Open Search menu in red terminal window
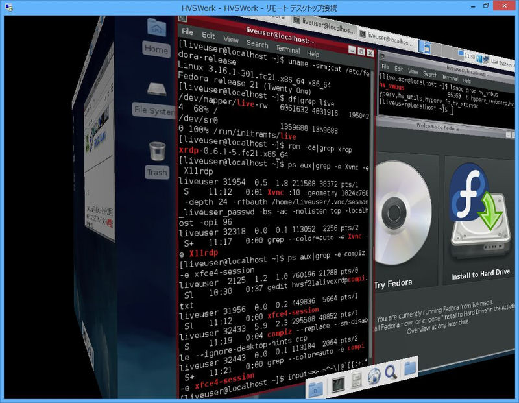This screenshot has height=403, width=519. point(258,44)
